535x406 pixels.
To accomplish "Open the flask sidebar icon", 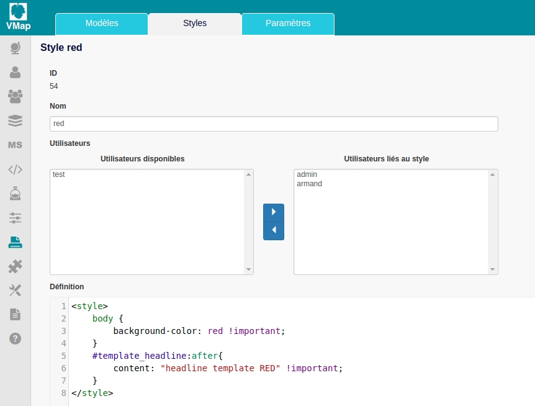I will [16, 194].
